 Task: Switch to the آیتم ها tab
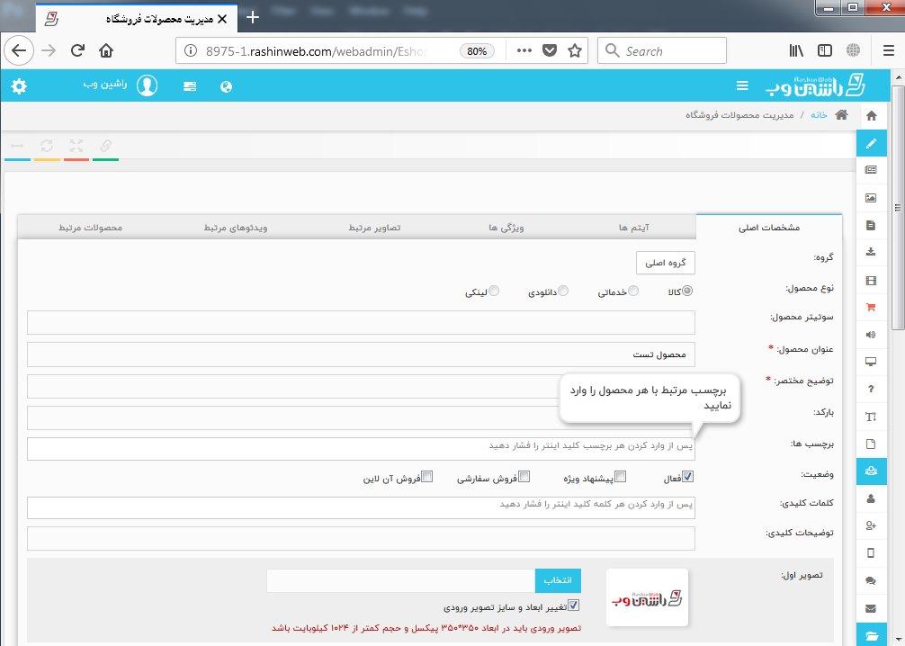[x=633, y=228]
